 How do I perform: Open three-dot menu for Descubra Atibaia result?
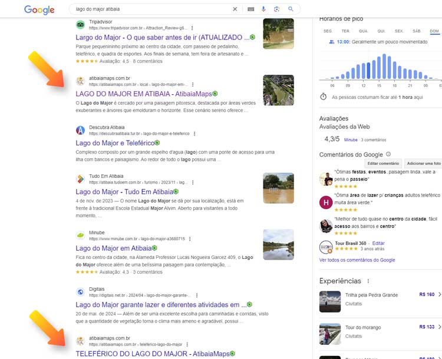tap(194, 134)
